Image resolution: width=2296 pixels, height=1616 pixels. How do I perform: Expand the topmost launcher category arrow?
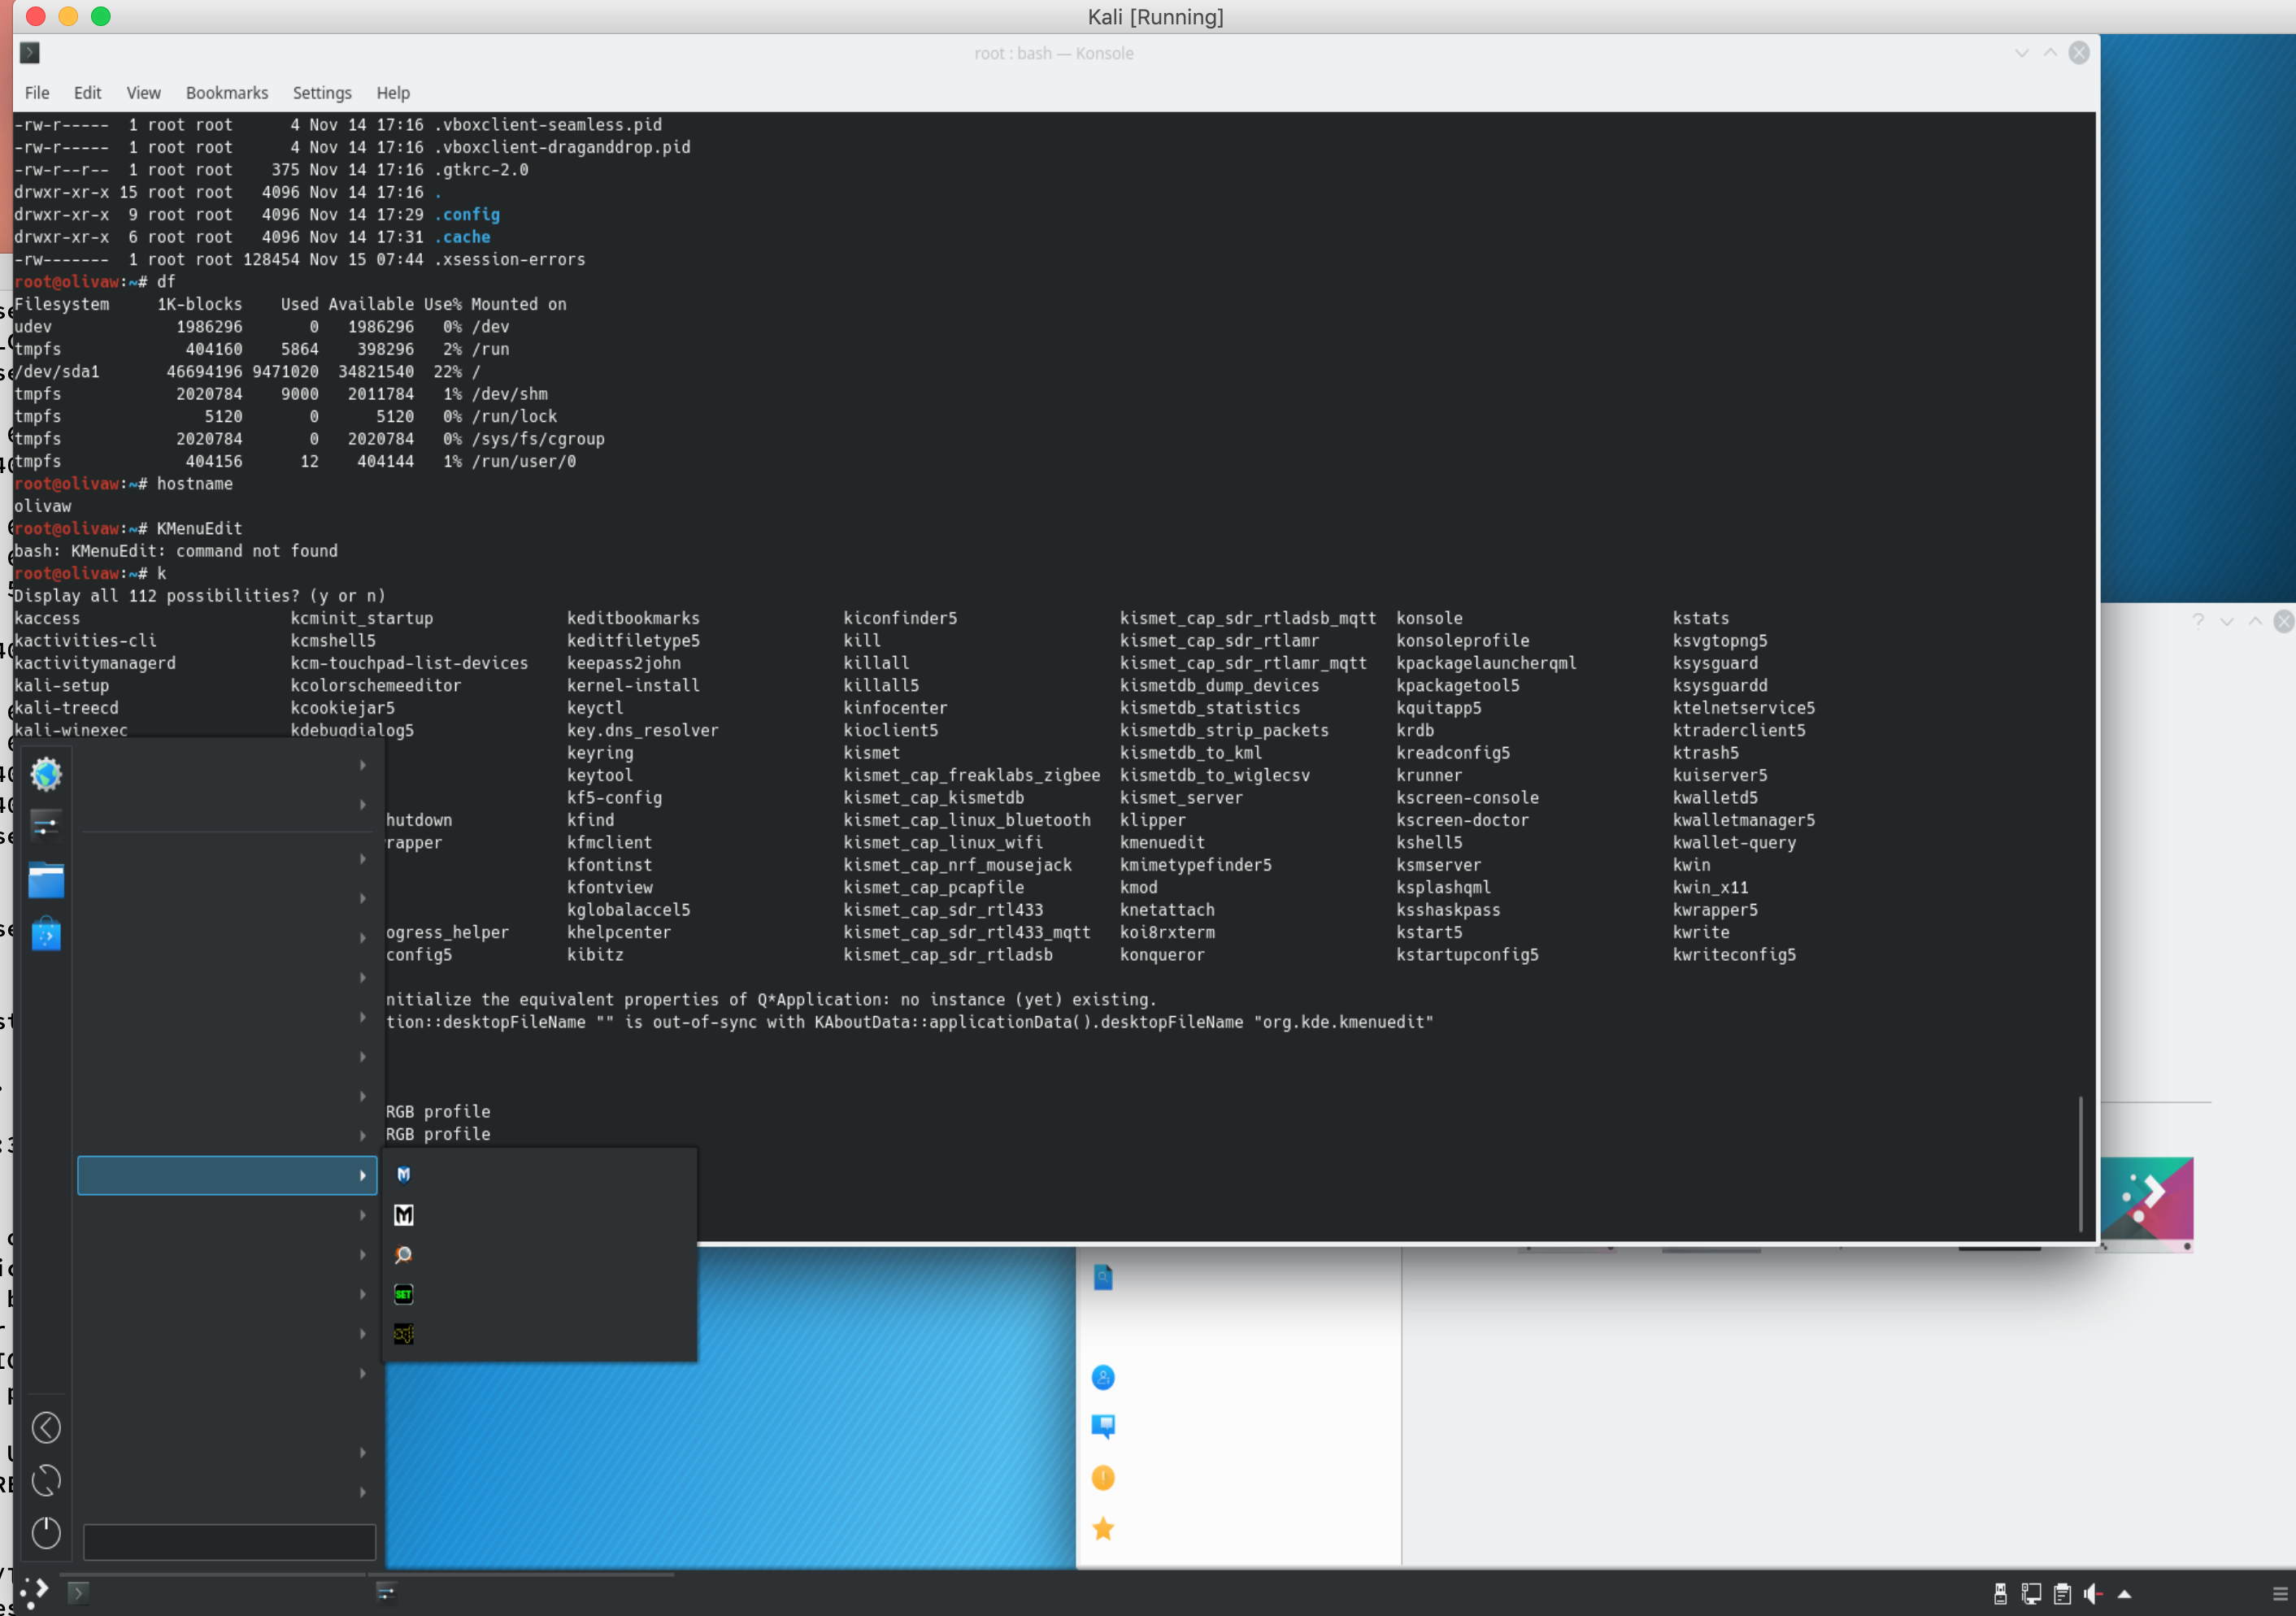point(363,765)
